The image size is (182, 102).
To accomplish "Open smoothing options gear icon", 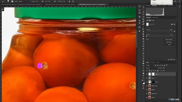I will coord(69,1).
